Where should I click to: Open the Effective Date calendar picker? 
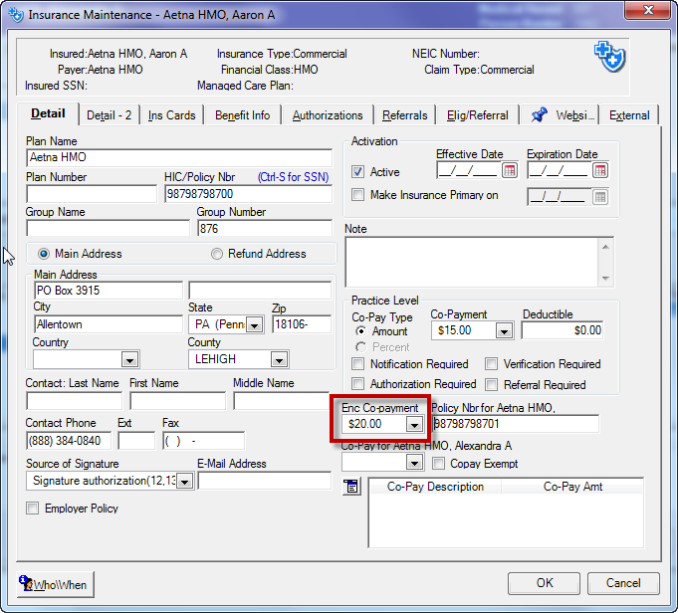pos(510,171)
